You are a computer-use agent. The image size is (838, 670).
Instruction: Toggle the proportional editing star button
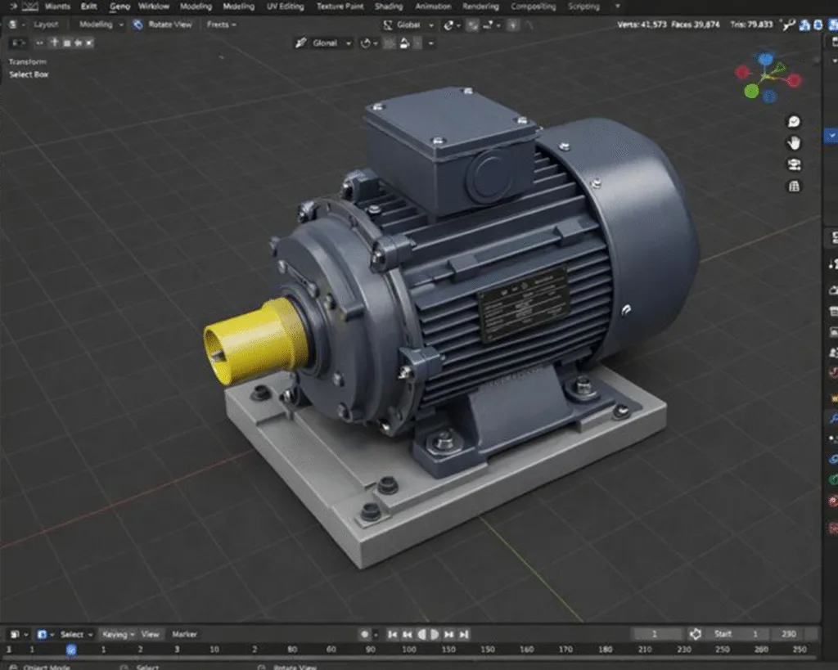point(513,25)
